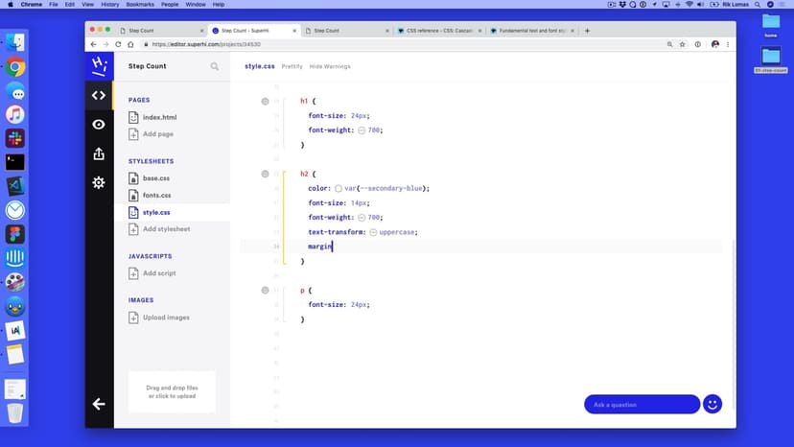This screenshot has width=794, height=447.
Task: Open the Bookmarks menu in menu bar
Action: [x=141, y=5]
